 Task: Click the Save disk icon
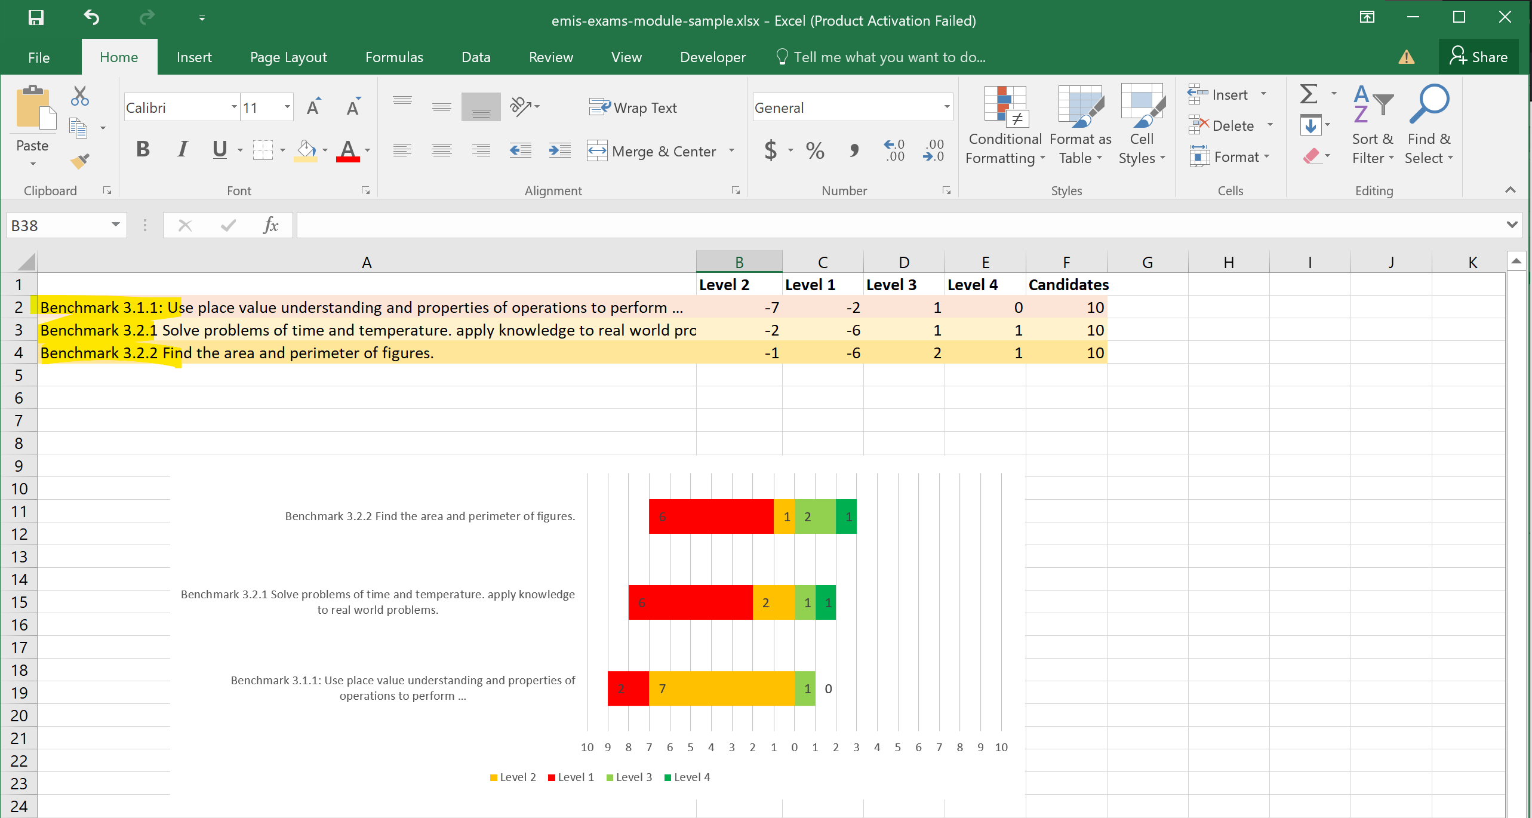36,17
